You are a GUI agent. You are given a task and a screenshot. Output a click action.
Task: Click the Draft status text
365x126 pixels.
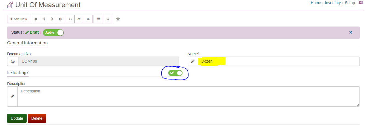point(34,32)
